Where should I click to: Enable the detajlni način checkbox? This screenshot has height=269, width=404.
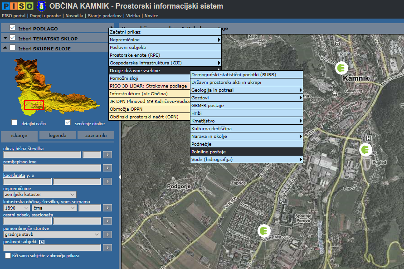(x=15, y=122)
